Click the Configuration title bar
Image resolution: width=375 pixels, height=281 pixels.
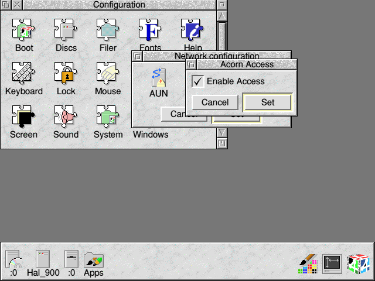120,5
